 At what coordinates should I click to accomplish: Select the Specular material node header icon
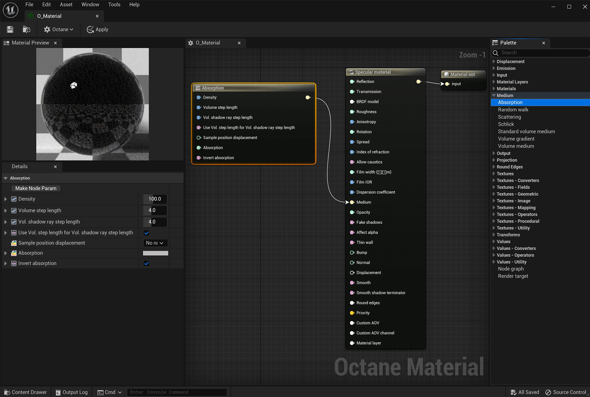pos(351,72)
